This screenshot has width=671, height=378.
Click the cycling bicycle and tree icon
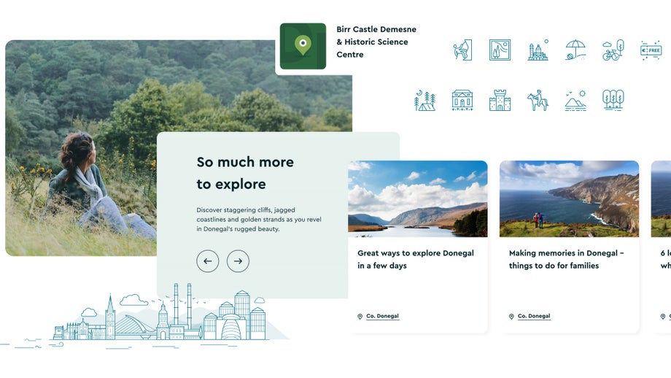[x=613, y=50]
